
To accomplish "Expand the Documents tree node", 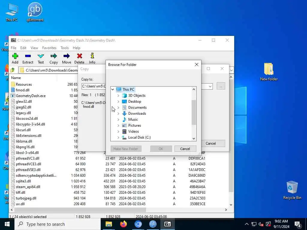I will (118, 108).
